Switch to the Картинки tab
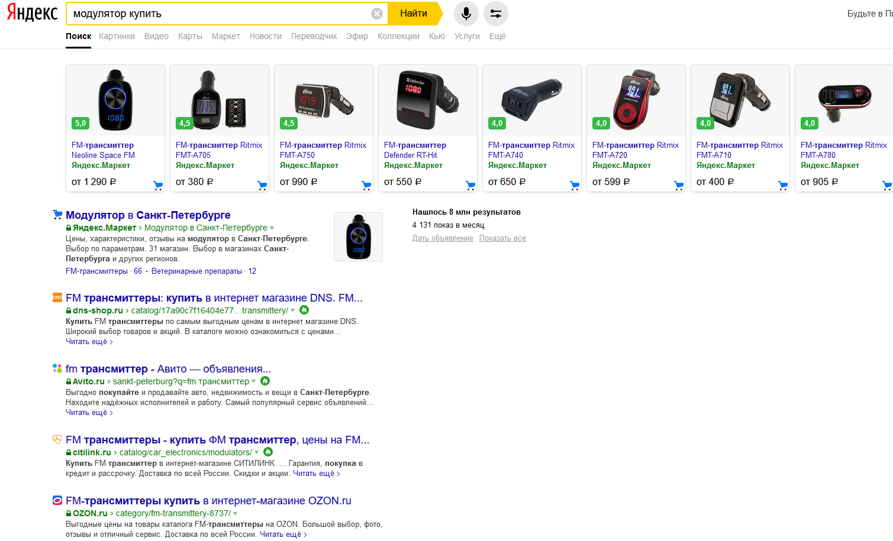The image size is (893, 541). [x=117, y=36]
